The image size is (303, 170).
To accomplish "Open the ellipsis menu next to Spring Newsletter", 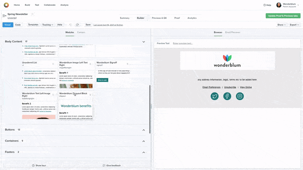I will (x=33, y=14).
